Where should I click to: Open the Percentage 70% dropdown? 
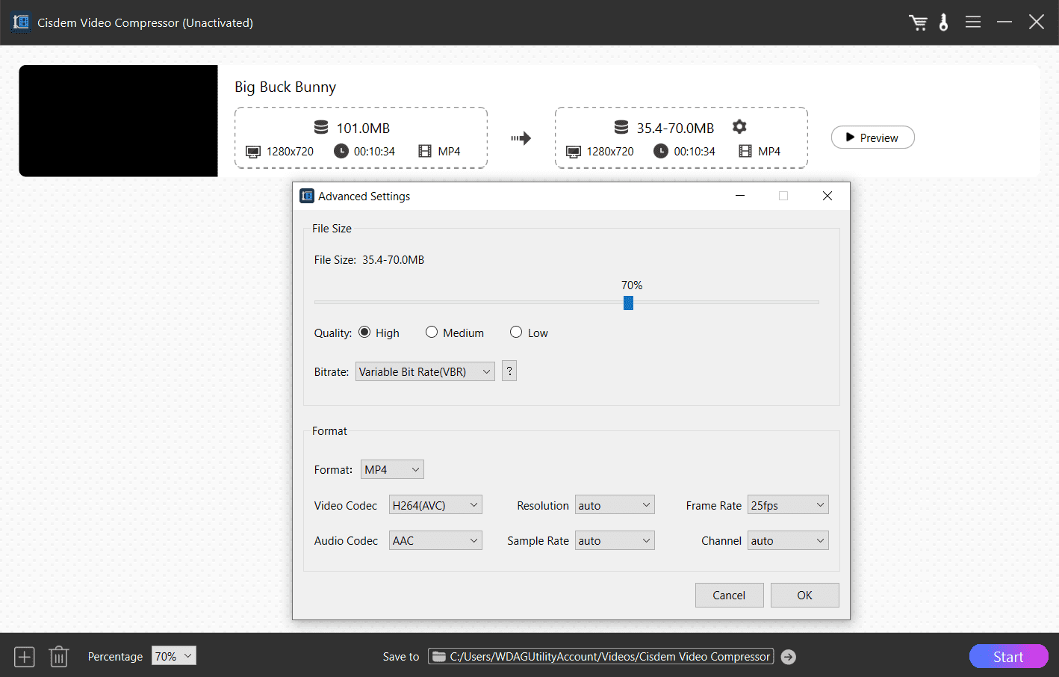pyautogui.click(x=174, y=656)
